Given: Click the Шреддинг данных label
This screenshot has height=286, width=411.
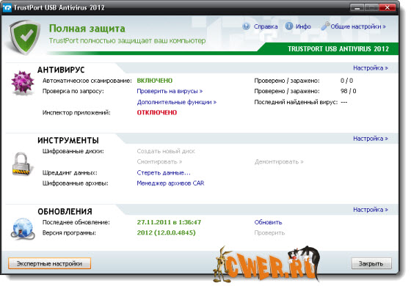Looking at the screenshot, I should 70,173.
